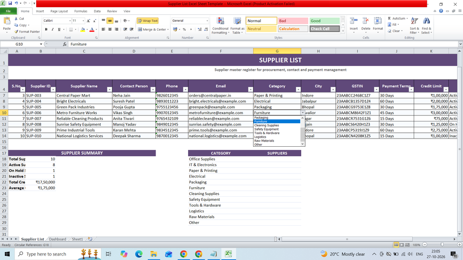
Task: Click Merge & Center button
Action: [x=153, y=29]
